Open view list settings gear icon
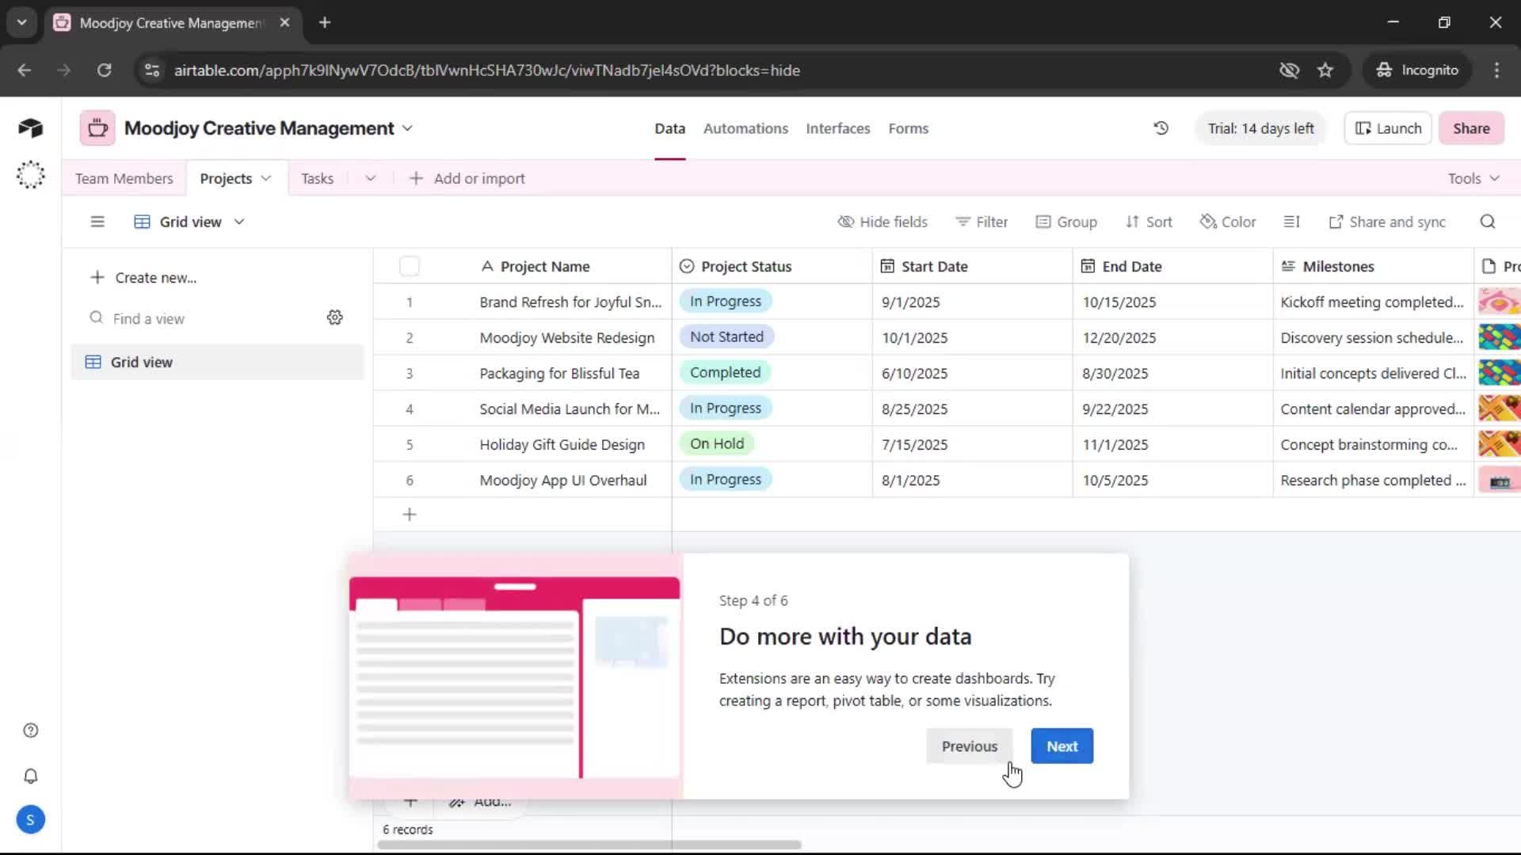Image resolution: width=1521 pixels, height=855 pixels. click(x=335, y=317)
